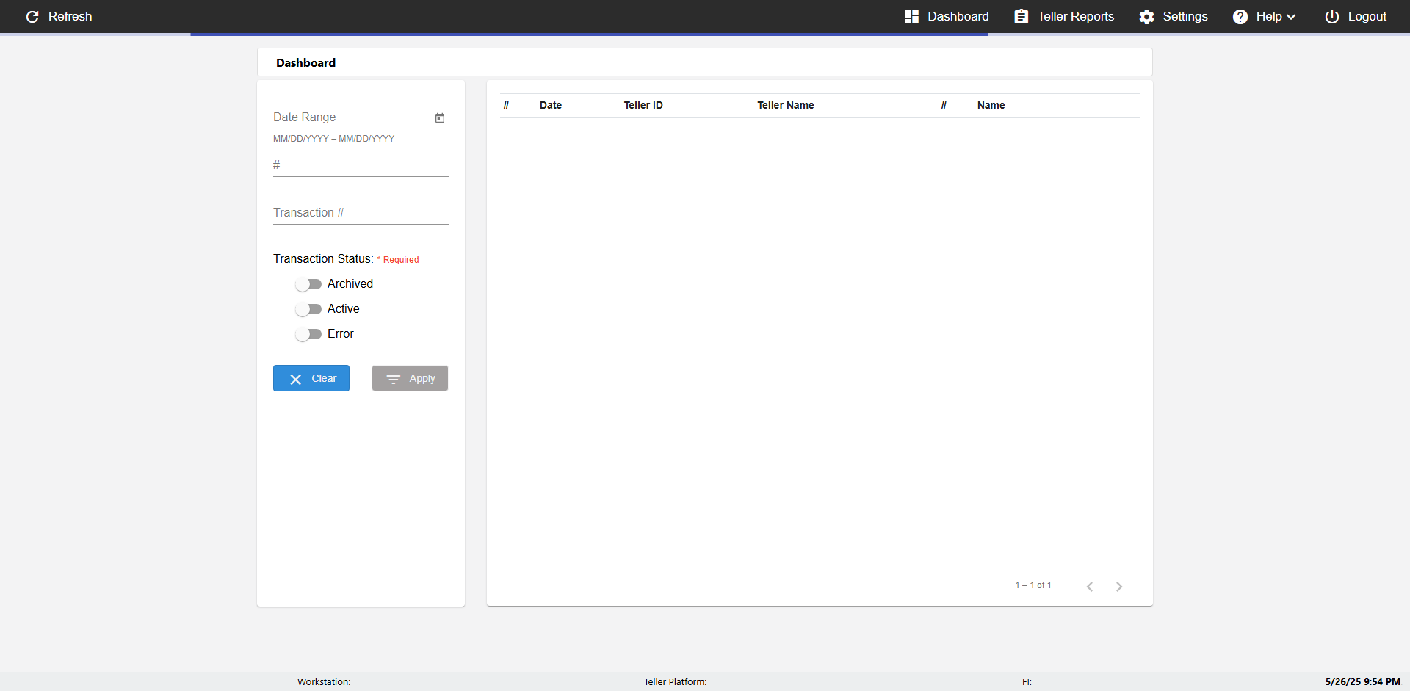
Task: Click the Dashboard panel title
Action: [305, 63]
